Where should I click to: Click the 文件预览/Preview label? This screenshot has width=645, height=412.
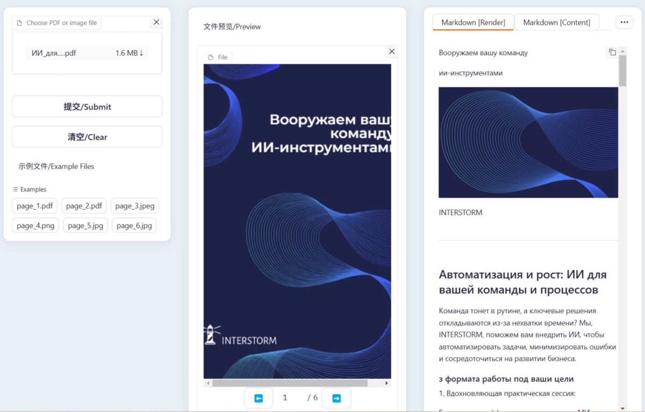coord(232,26)
